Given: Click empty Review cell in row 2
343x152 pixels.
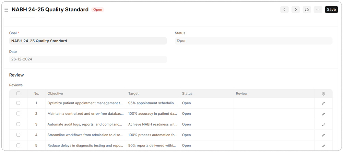Looking at the screenshot, I should click(274, 114).
